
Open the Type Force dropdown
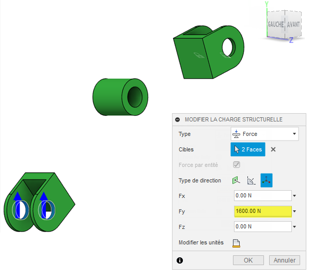tap(264, 134)
